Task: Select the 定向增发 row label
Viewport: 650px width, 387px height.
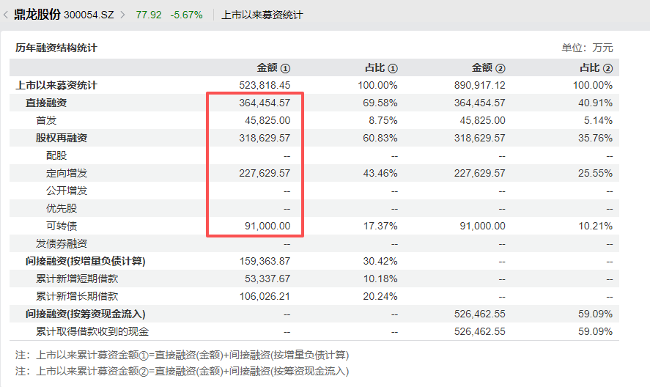Action: 67,174
